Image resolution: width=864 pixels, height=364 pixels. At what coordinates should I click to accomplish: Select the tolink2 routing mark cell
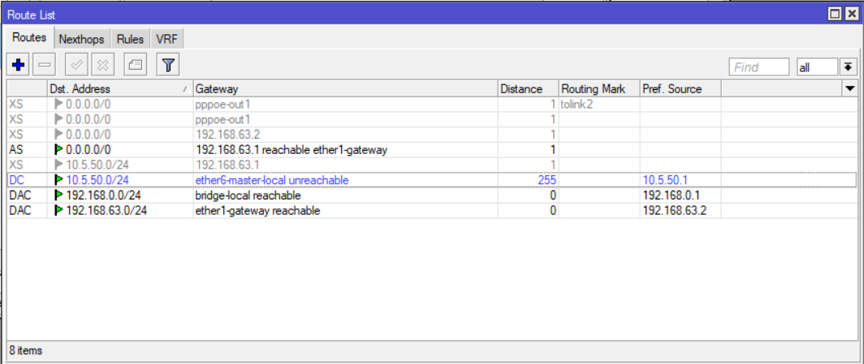599,104
